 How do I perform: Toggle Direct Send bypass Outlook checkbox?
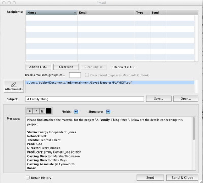click(x=87, y=75)
